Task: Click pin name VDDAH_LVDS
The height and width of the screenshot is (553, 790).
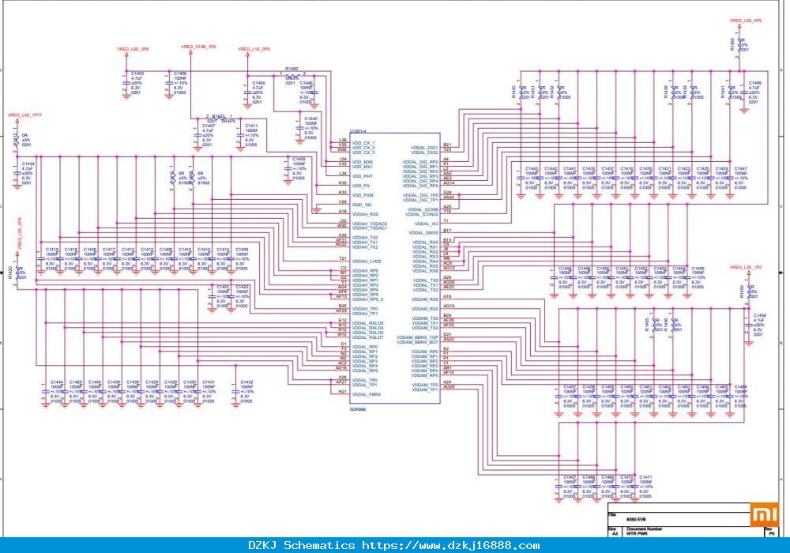Action: (x=366, y=261)
